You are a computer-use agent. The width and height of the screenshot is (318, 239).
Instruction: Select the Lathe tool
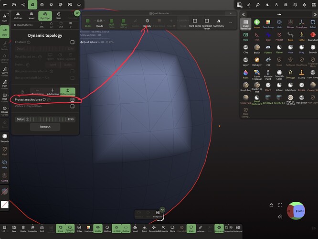(x=302, y=36)
